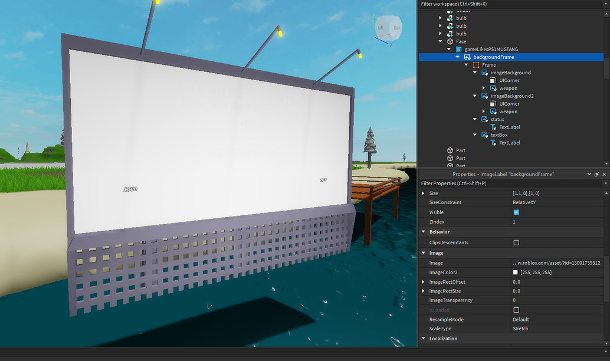Uncheck the Visible property checkbox

[516, 212]
